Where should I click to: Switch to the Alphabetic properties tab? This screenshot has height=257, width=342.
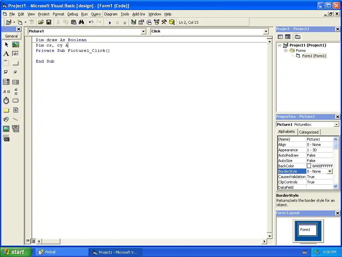pos(287,132)
